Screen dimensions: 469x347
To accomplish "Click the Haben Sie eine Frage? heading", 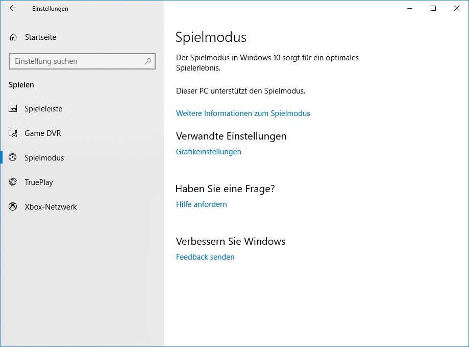I will (x=225, y=189).
